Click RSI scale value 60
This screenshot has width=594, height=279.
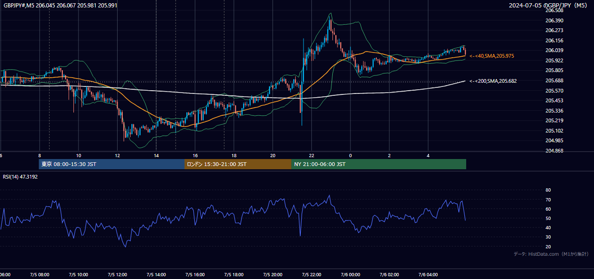(548, 209)
